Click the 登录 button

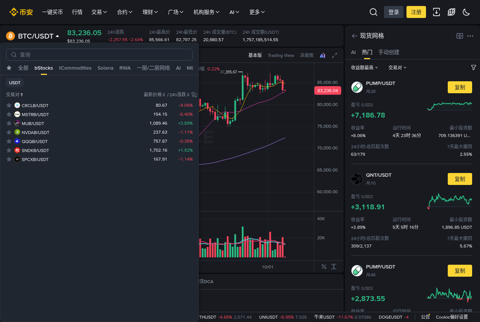click(394, 12)
